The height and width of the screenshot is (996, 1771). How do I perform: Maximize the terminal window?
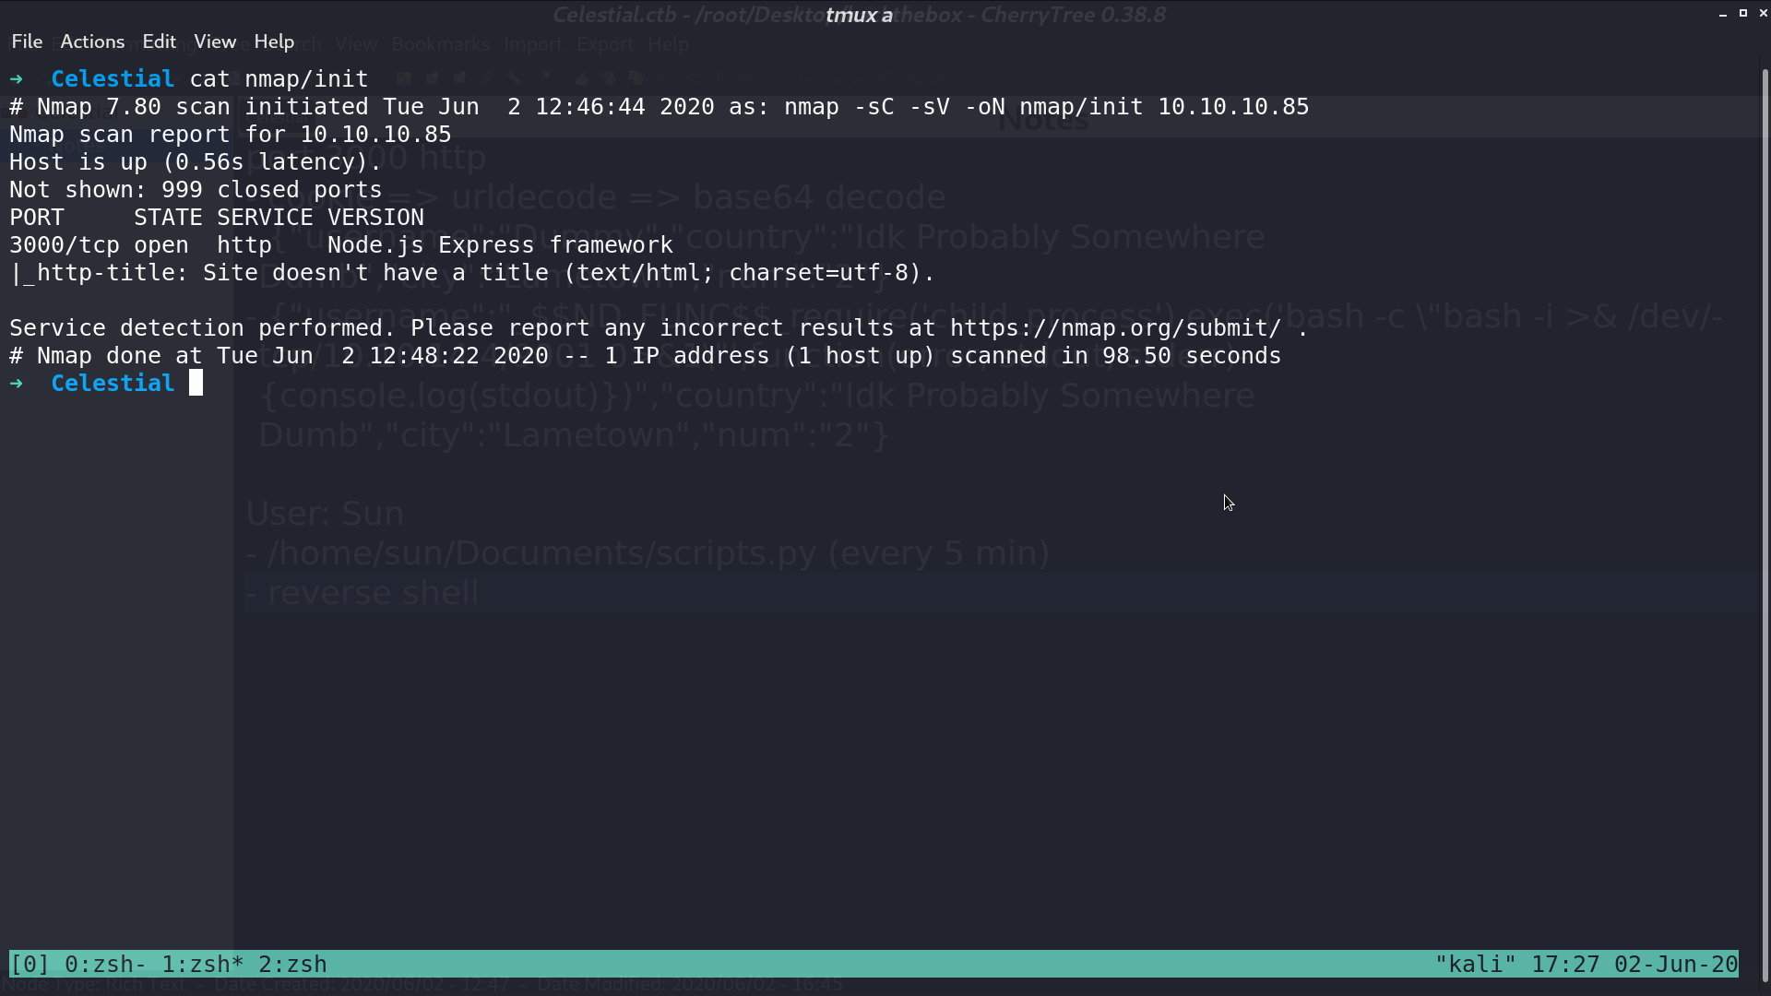coord(1743,13)
